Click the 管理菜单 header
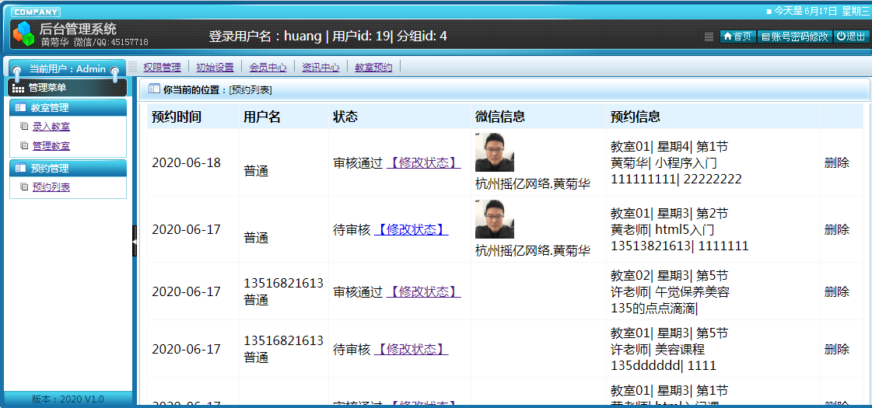872x408 pixels. pyautogui.click(x=68, y=87)
